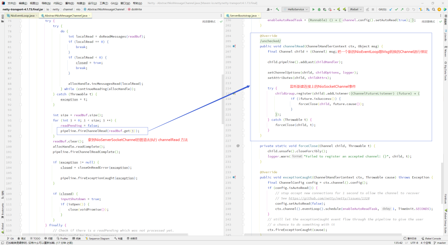Toggle the status bar tool window button
This screenshot has width=448, height=245.
(2, 243)
